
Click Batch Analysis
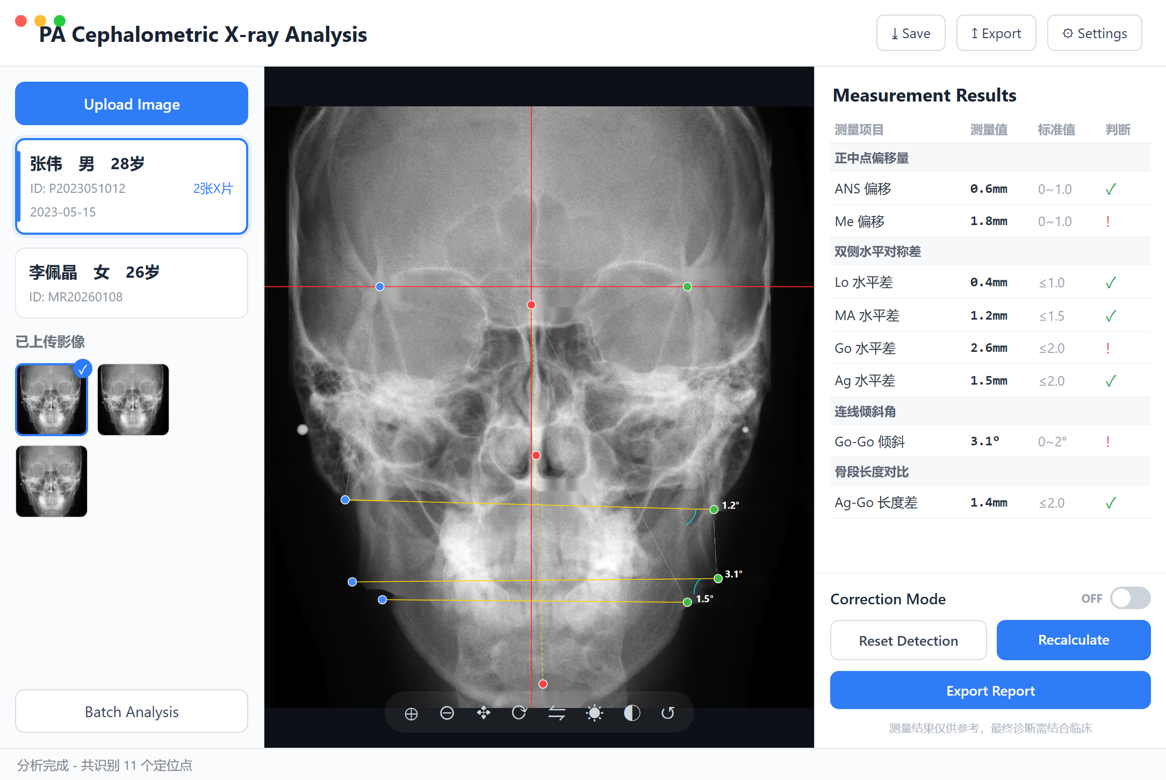tap(132, 711)
